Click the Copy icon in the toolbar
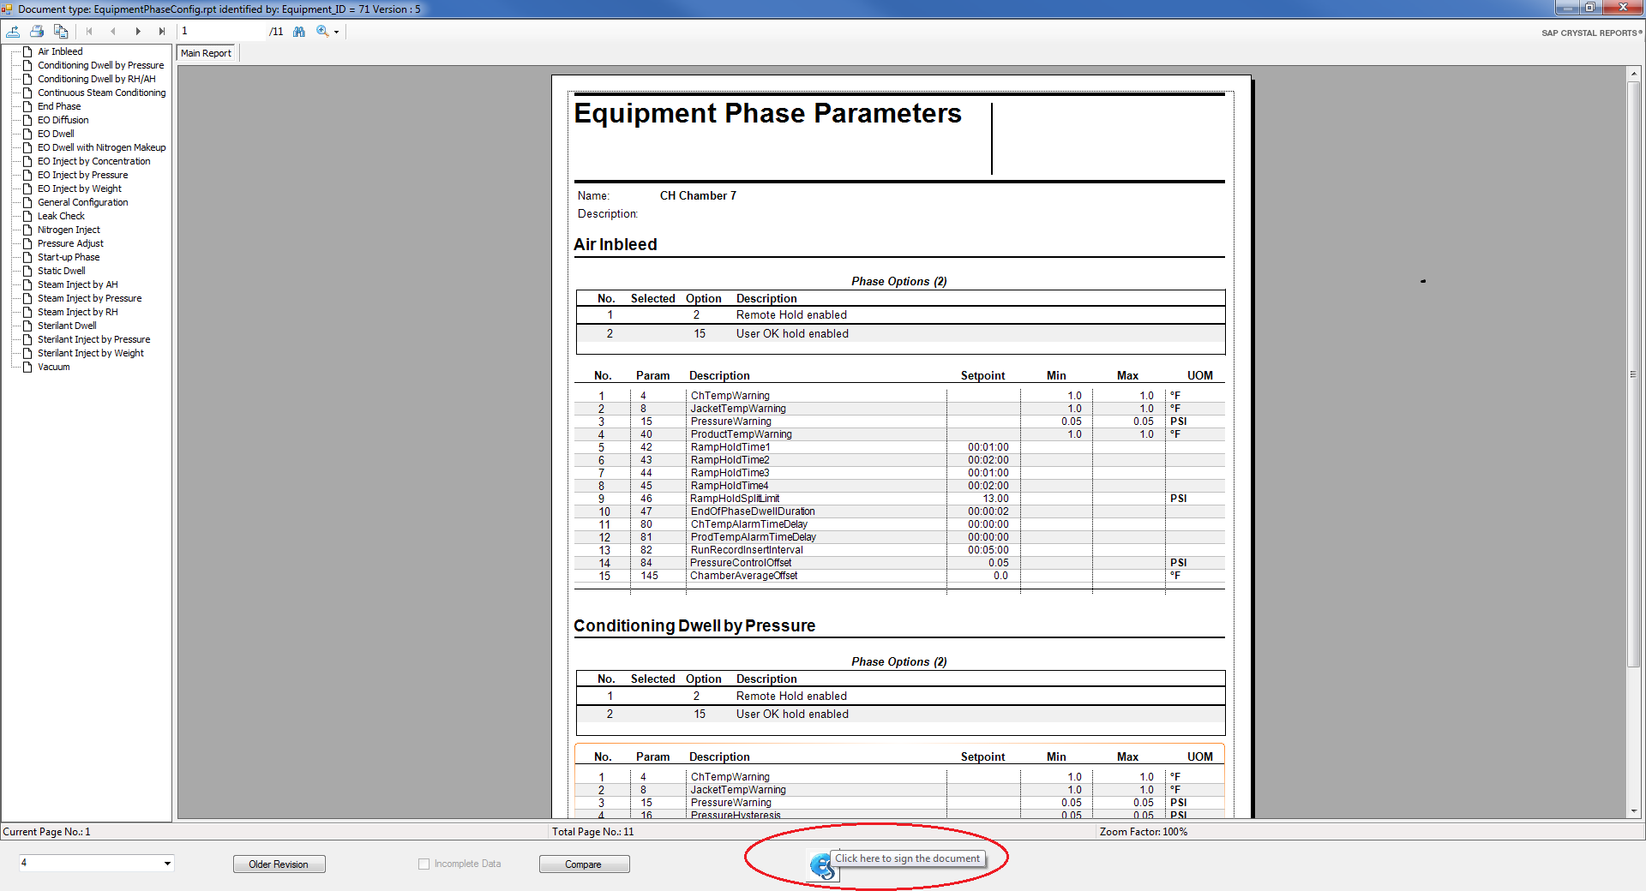 61,32
